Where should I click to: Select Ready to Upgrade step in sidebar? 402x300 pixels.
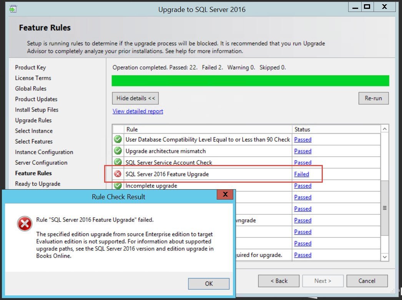click(38, 184)
